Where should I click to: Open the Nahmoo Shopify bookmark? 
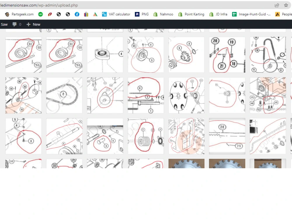click(x=163, y=14)
